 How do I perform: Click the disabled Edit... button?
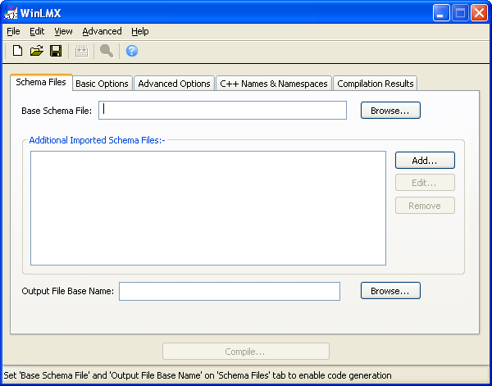tap(425, 183)
